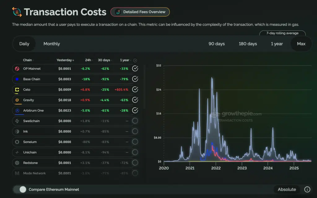Click the OP Mainnet chain icon

click(17, 68)
